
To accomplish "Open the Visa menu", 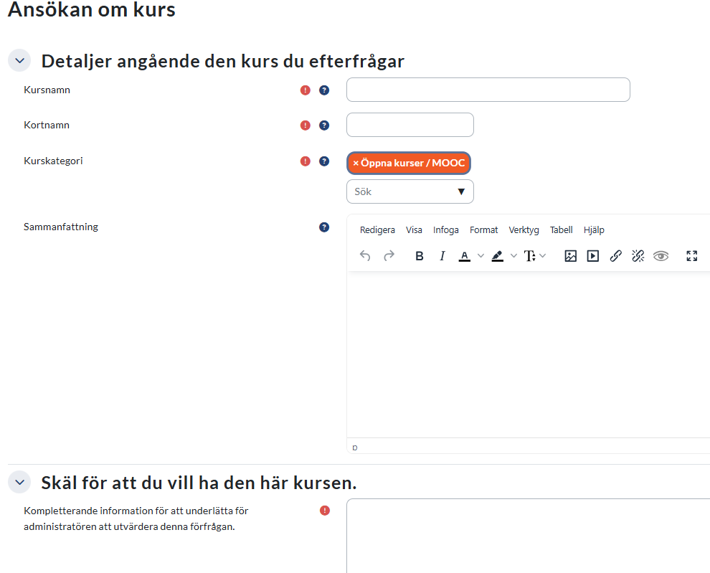I will (x=414, y=230).
